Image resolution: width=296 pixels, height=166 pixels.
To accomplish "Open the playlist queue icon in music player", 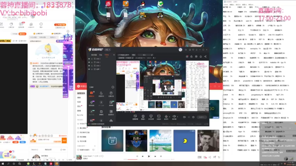I will (x=219, y=157).
